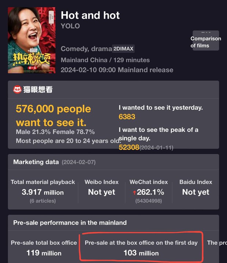Tap the single-day peak value 52308

point(129,147)
